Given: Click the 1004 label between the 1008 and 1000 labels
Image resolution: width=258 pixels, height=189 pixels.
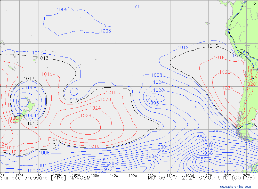Looking at the screenshot, I should (158, 82).
